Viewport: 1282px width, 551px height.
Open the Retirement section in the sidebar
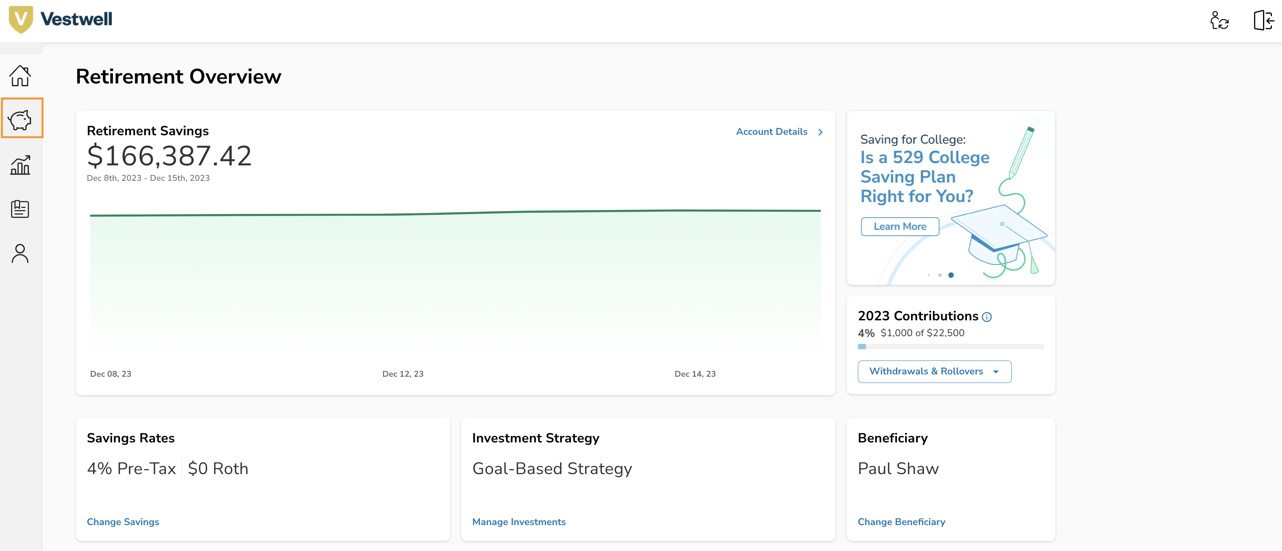click(20, 118)
